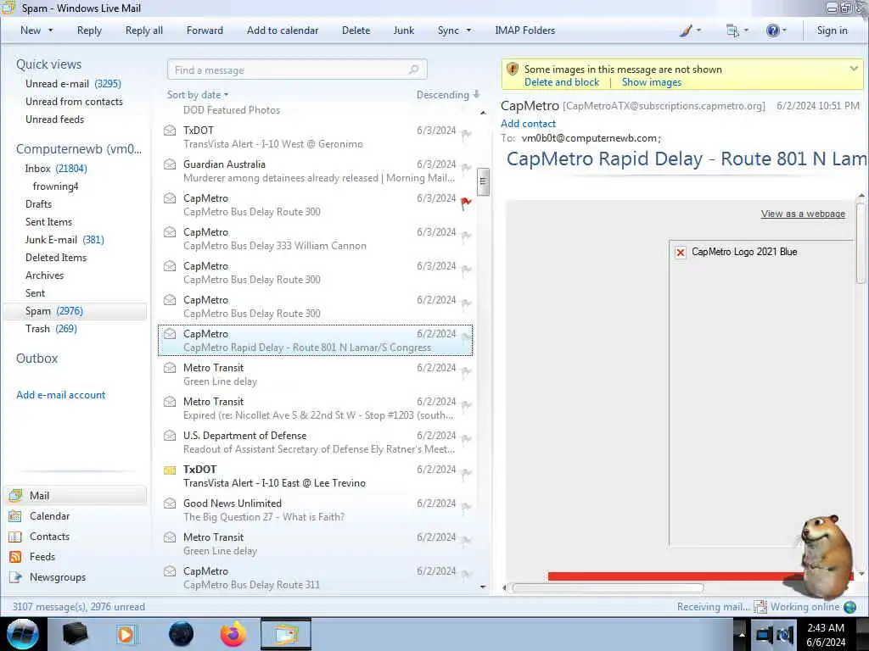Flag the TxDOT I-10 East @ Lee Trevino message

click(x=466, y=474)
